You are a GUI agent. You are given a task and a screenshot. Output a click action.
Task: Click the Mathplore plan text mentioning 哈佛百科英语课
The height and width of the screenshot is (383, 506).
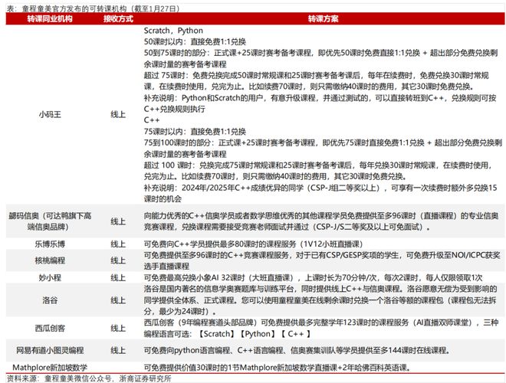click(x=278, y=367)
